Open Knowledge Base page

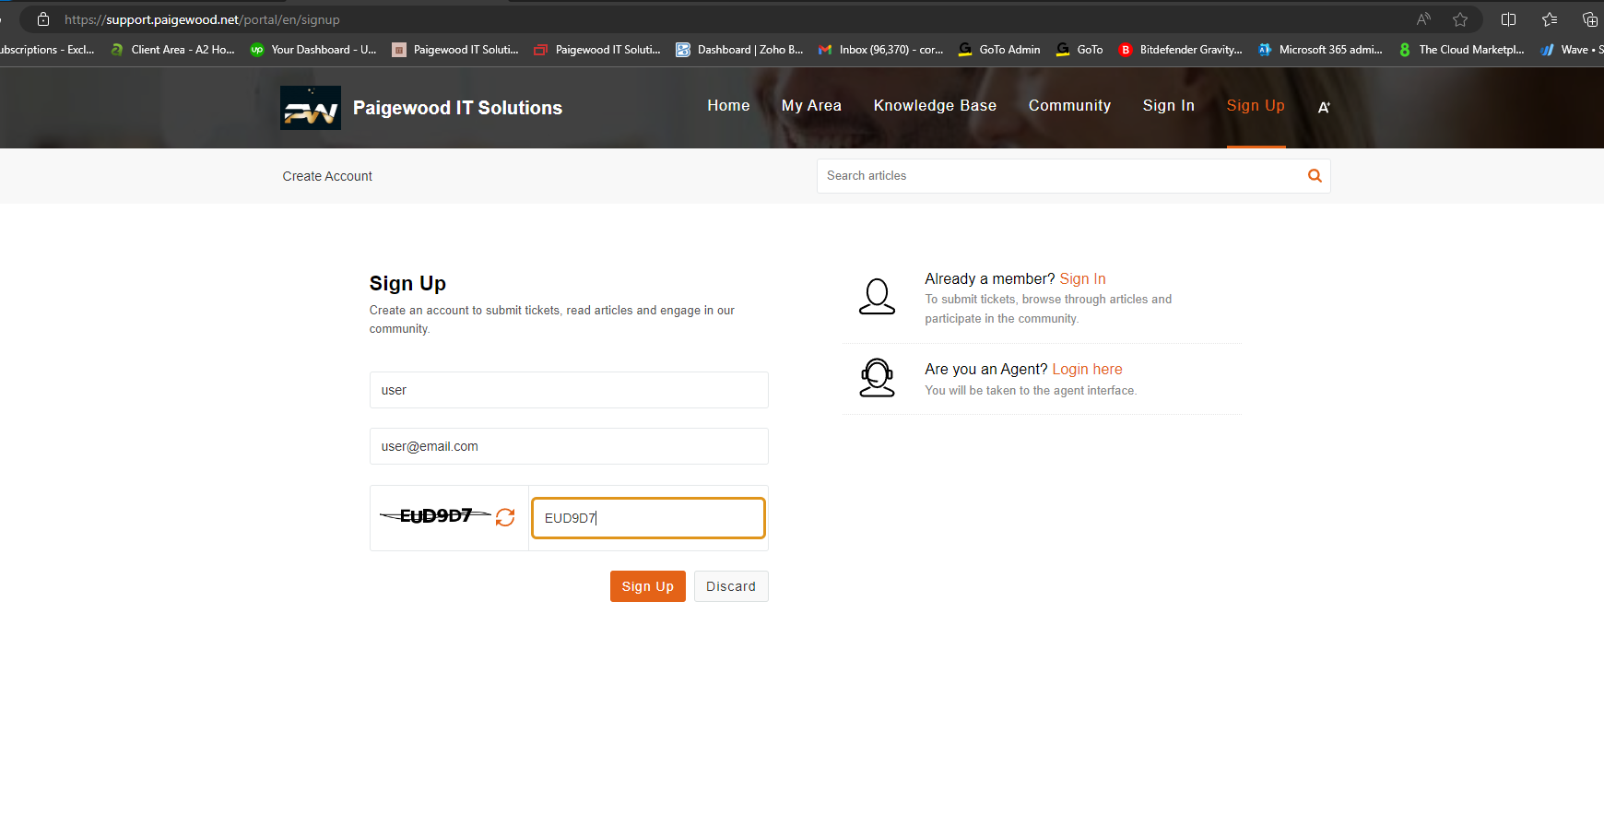[x=935, y=106]
